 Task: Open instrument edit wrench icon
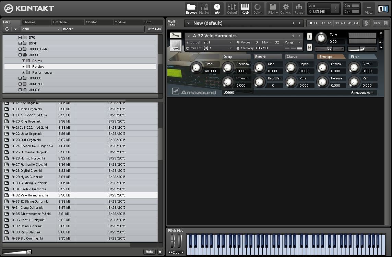coord(176,36)
